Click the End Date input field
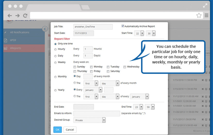Viewport: 213px width, 135px height. (x=84, y=107)
